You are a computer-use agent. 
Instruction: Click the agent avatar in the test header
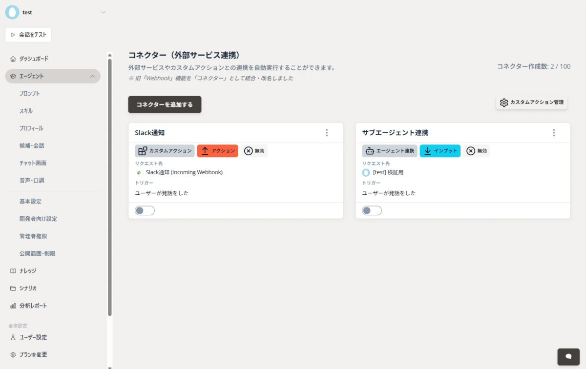tap(12, 12)
